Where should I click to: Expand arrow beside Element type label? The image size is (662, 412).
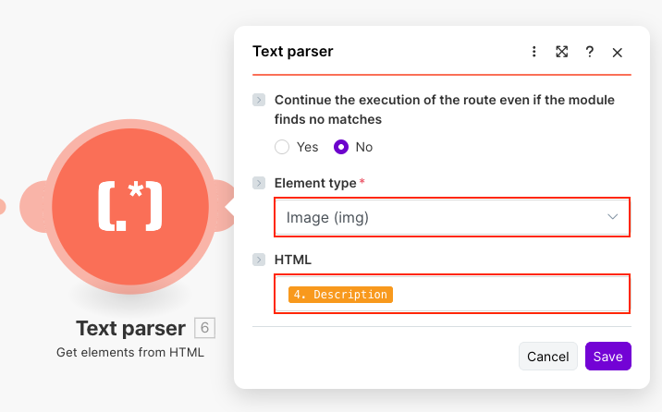click(x=259, y=183)
